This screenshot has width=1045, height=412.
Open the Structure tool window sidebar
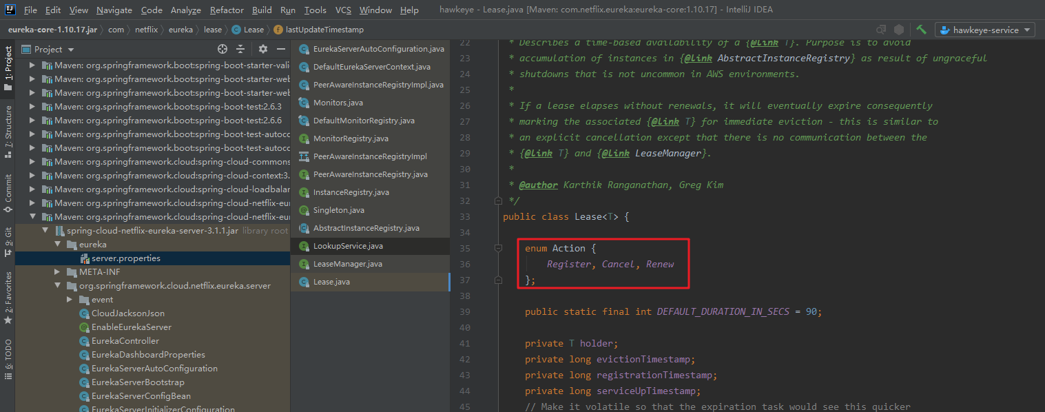(8, 132)
